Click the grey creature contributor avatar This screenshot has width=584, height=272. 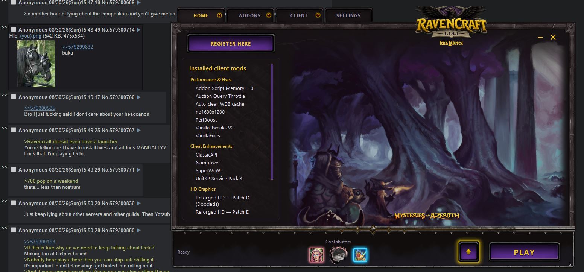pyautogui.click(x=338, y=255)
